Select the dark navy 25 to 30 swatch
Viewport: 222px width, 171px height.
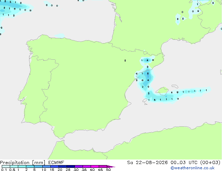71,166
